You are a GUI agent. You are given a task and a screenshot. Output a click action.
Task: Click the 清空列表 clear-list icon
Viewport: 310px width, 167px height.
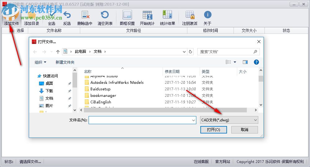click(105, 15)
